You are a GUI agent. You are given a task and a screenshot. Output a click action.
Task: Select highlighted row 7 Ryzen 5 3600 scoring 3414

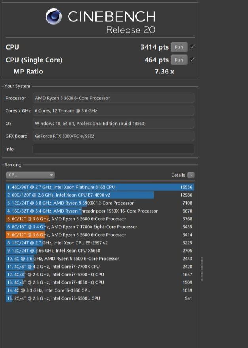click(x=100, y=235)
